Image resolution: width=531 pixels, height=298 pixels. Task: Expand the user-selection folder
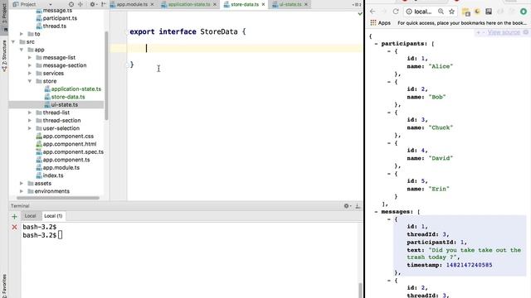point(30,128)
